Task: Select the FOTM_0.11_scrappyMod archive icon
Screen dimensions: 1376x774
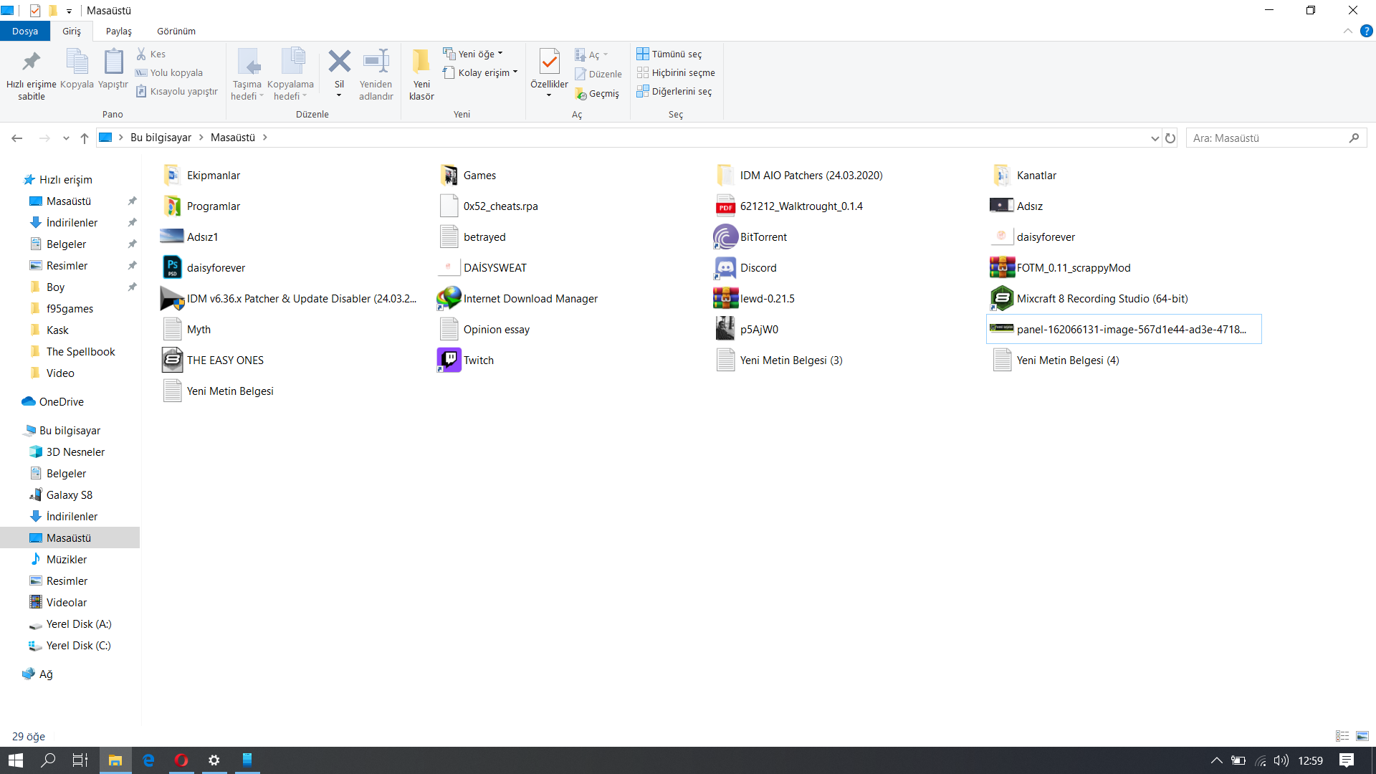Action: click(1002, 267)
